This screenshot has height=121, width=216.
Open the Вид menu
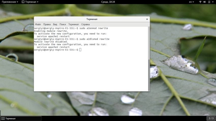pos(55,24)
